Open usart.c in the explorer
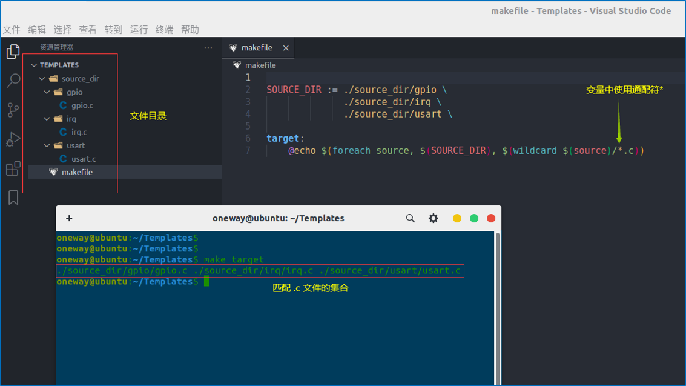This screenshot has height=386, width=686. 83,159
